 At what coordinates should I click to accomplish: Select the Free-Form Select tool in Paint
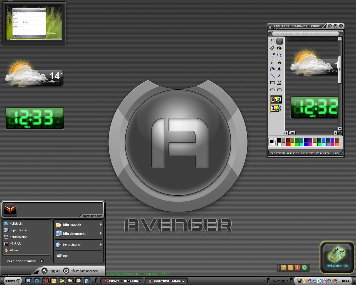click(x=273, y=41)
